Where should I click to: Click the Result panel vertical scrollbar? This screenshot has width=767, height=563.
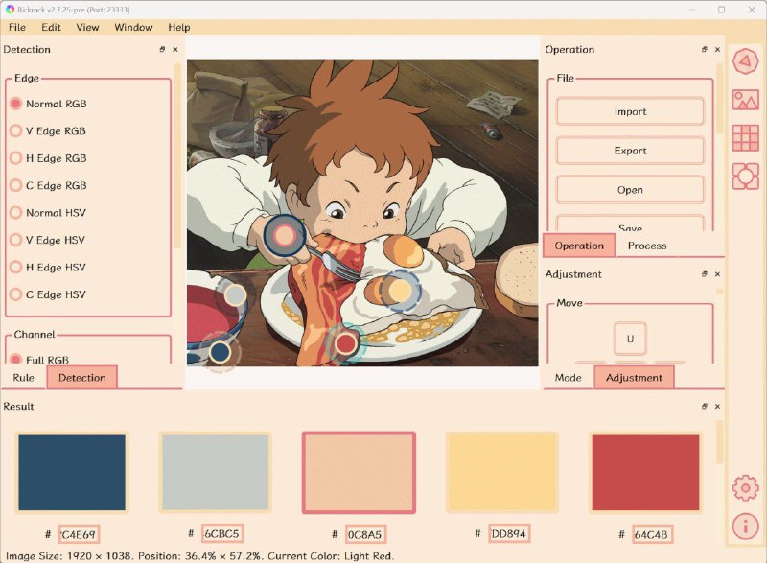(719, 442)
